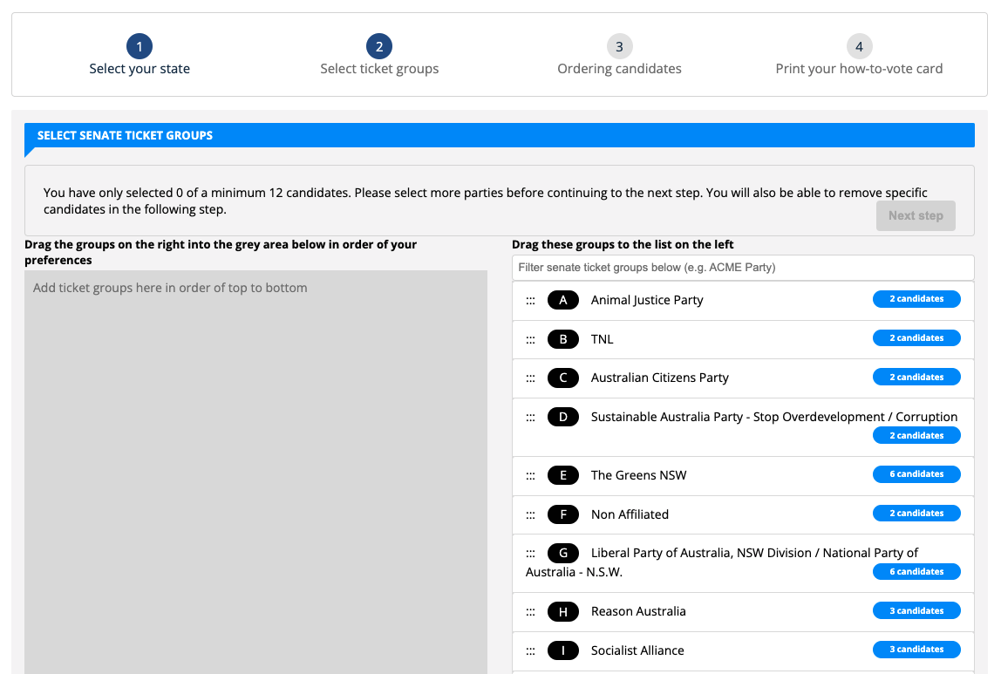This screenshot has height=674, width=1001.
Task: Click the group H badge for Reason Australia
Action: (x=563, y=611)
